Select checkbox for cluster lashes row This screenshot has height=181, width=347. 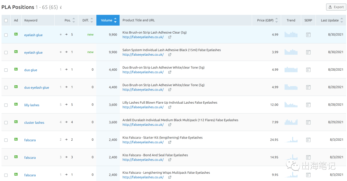click(x=6, y=123)
